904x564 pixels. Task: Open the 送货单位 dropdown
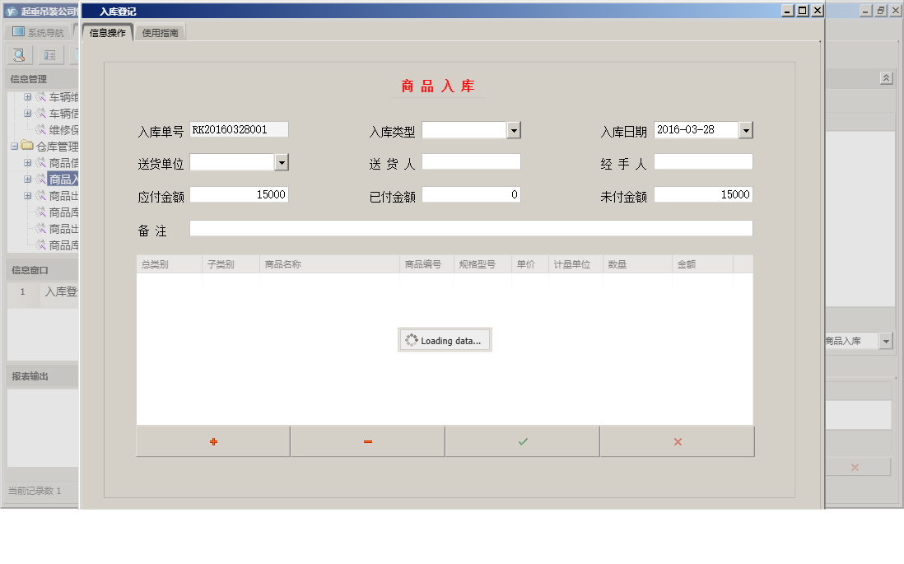click(283, 161)
